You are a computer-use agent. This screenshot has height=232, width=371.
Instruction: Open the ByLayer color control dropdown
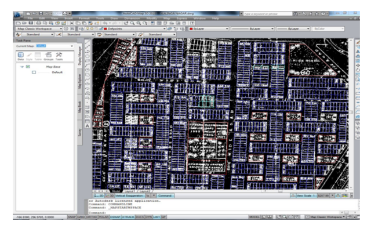click(209, 28)
